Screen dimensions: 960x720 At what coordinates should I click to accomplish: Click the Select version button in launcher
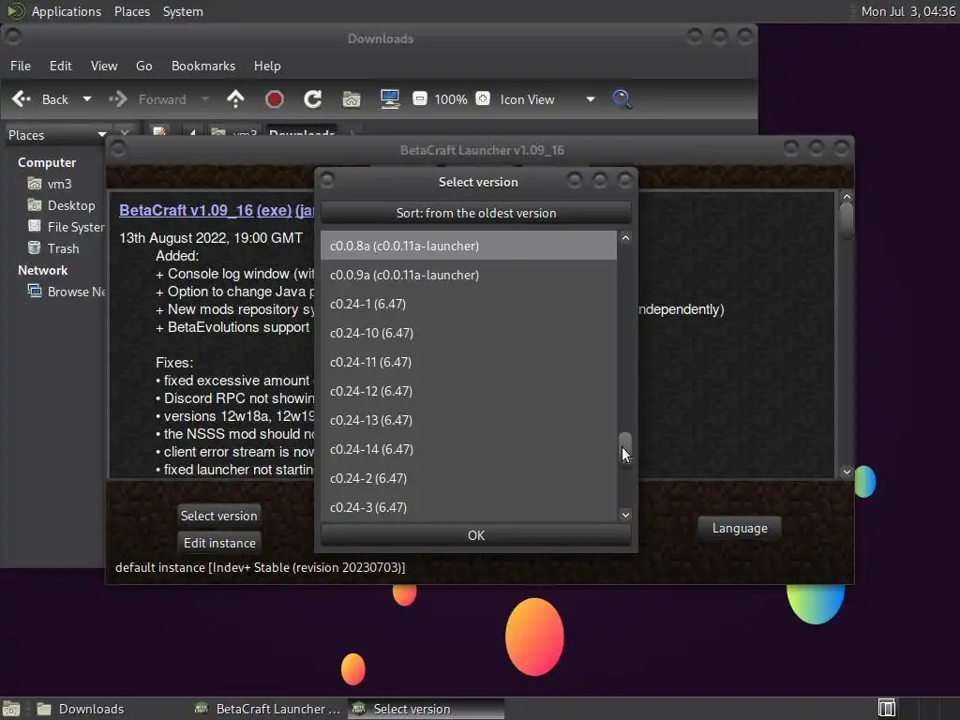[218, 516]
